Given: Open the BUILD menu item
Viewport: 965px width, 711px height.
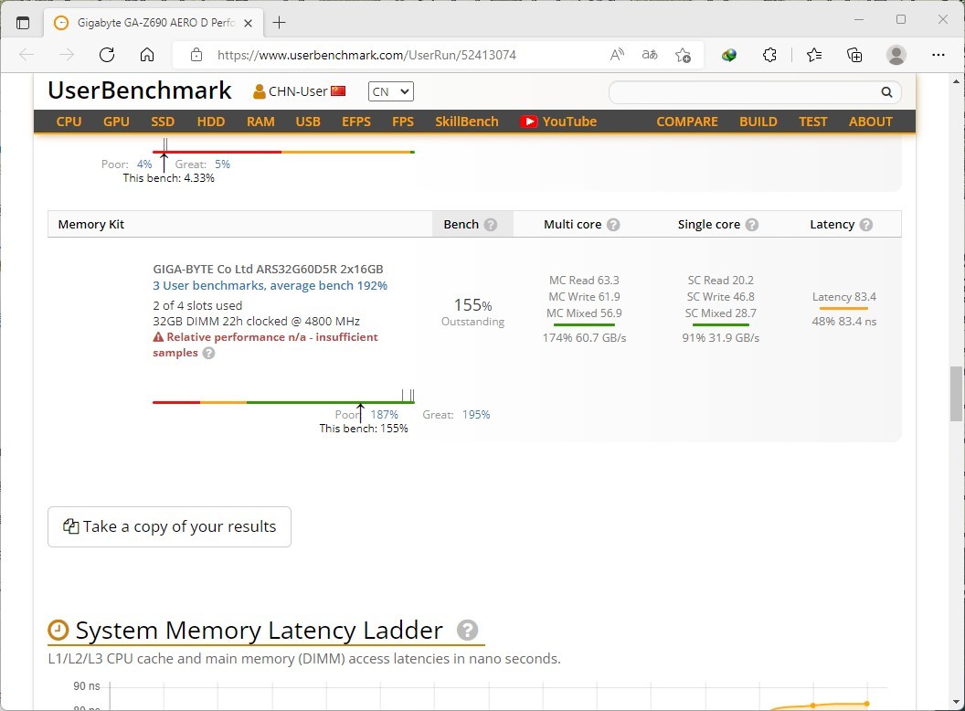Looking at the screenshot, I should coord(758,122).
